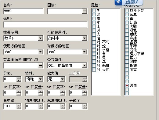Toggle the 减血 state plus-marked checkbox
Screen dimensions: 159x120
click(x=127, y=85)
